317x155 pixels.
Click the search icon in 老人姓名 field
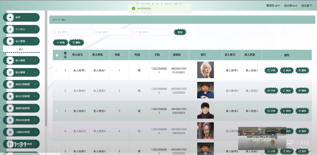coord(96,32)
